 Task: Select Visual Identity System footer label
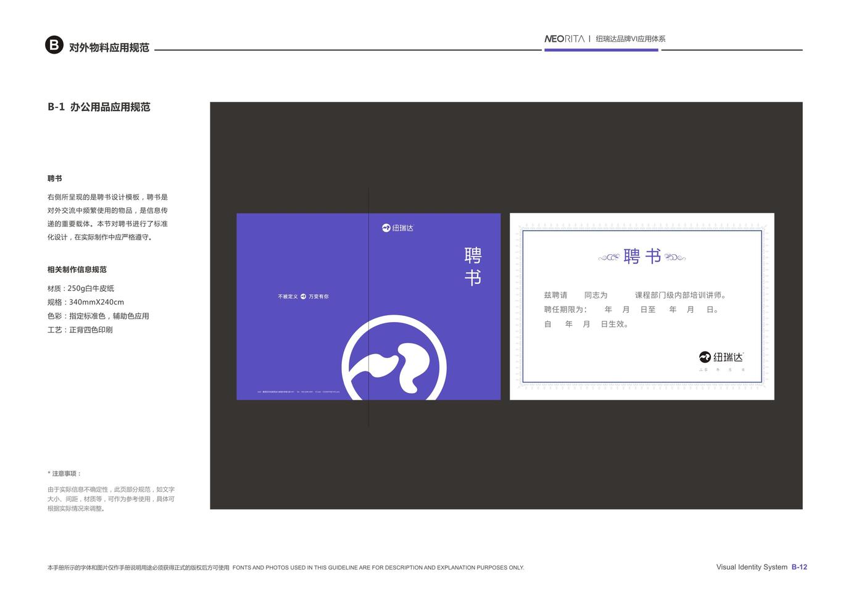(752, 567)
